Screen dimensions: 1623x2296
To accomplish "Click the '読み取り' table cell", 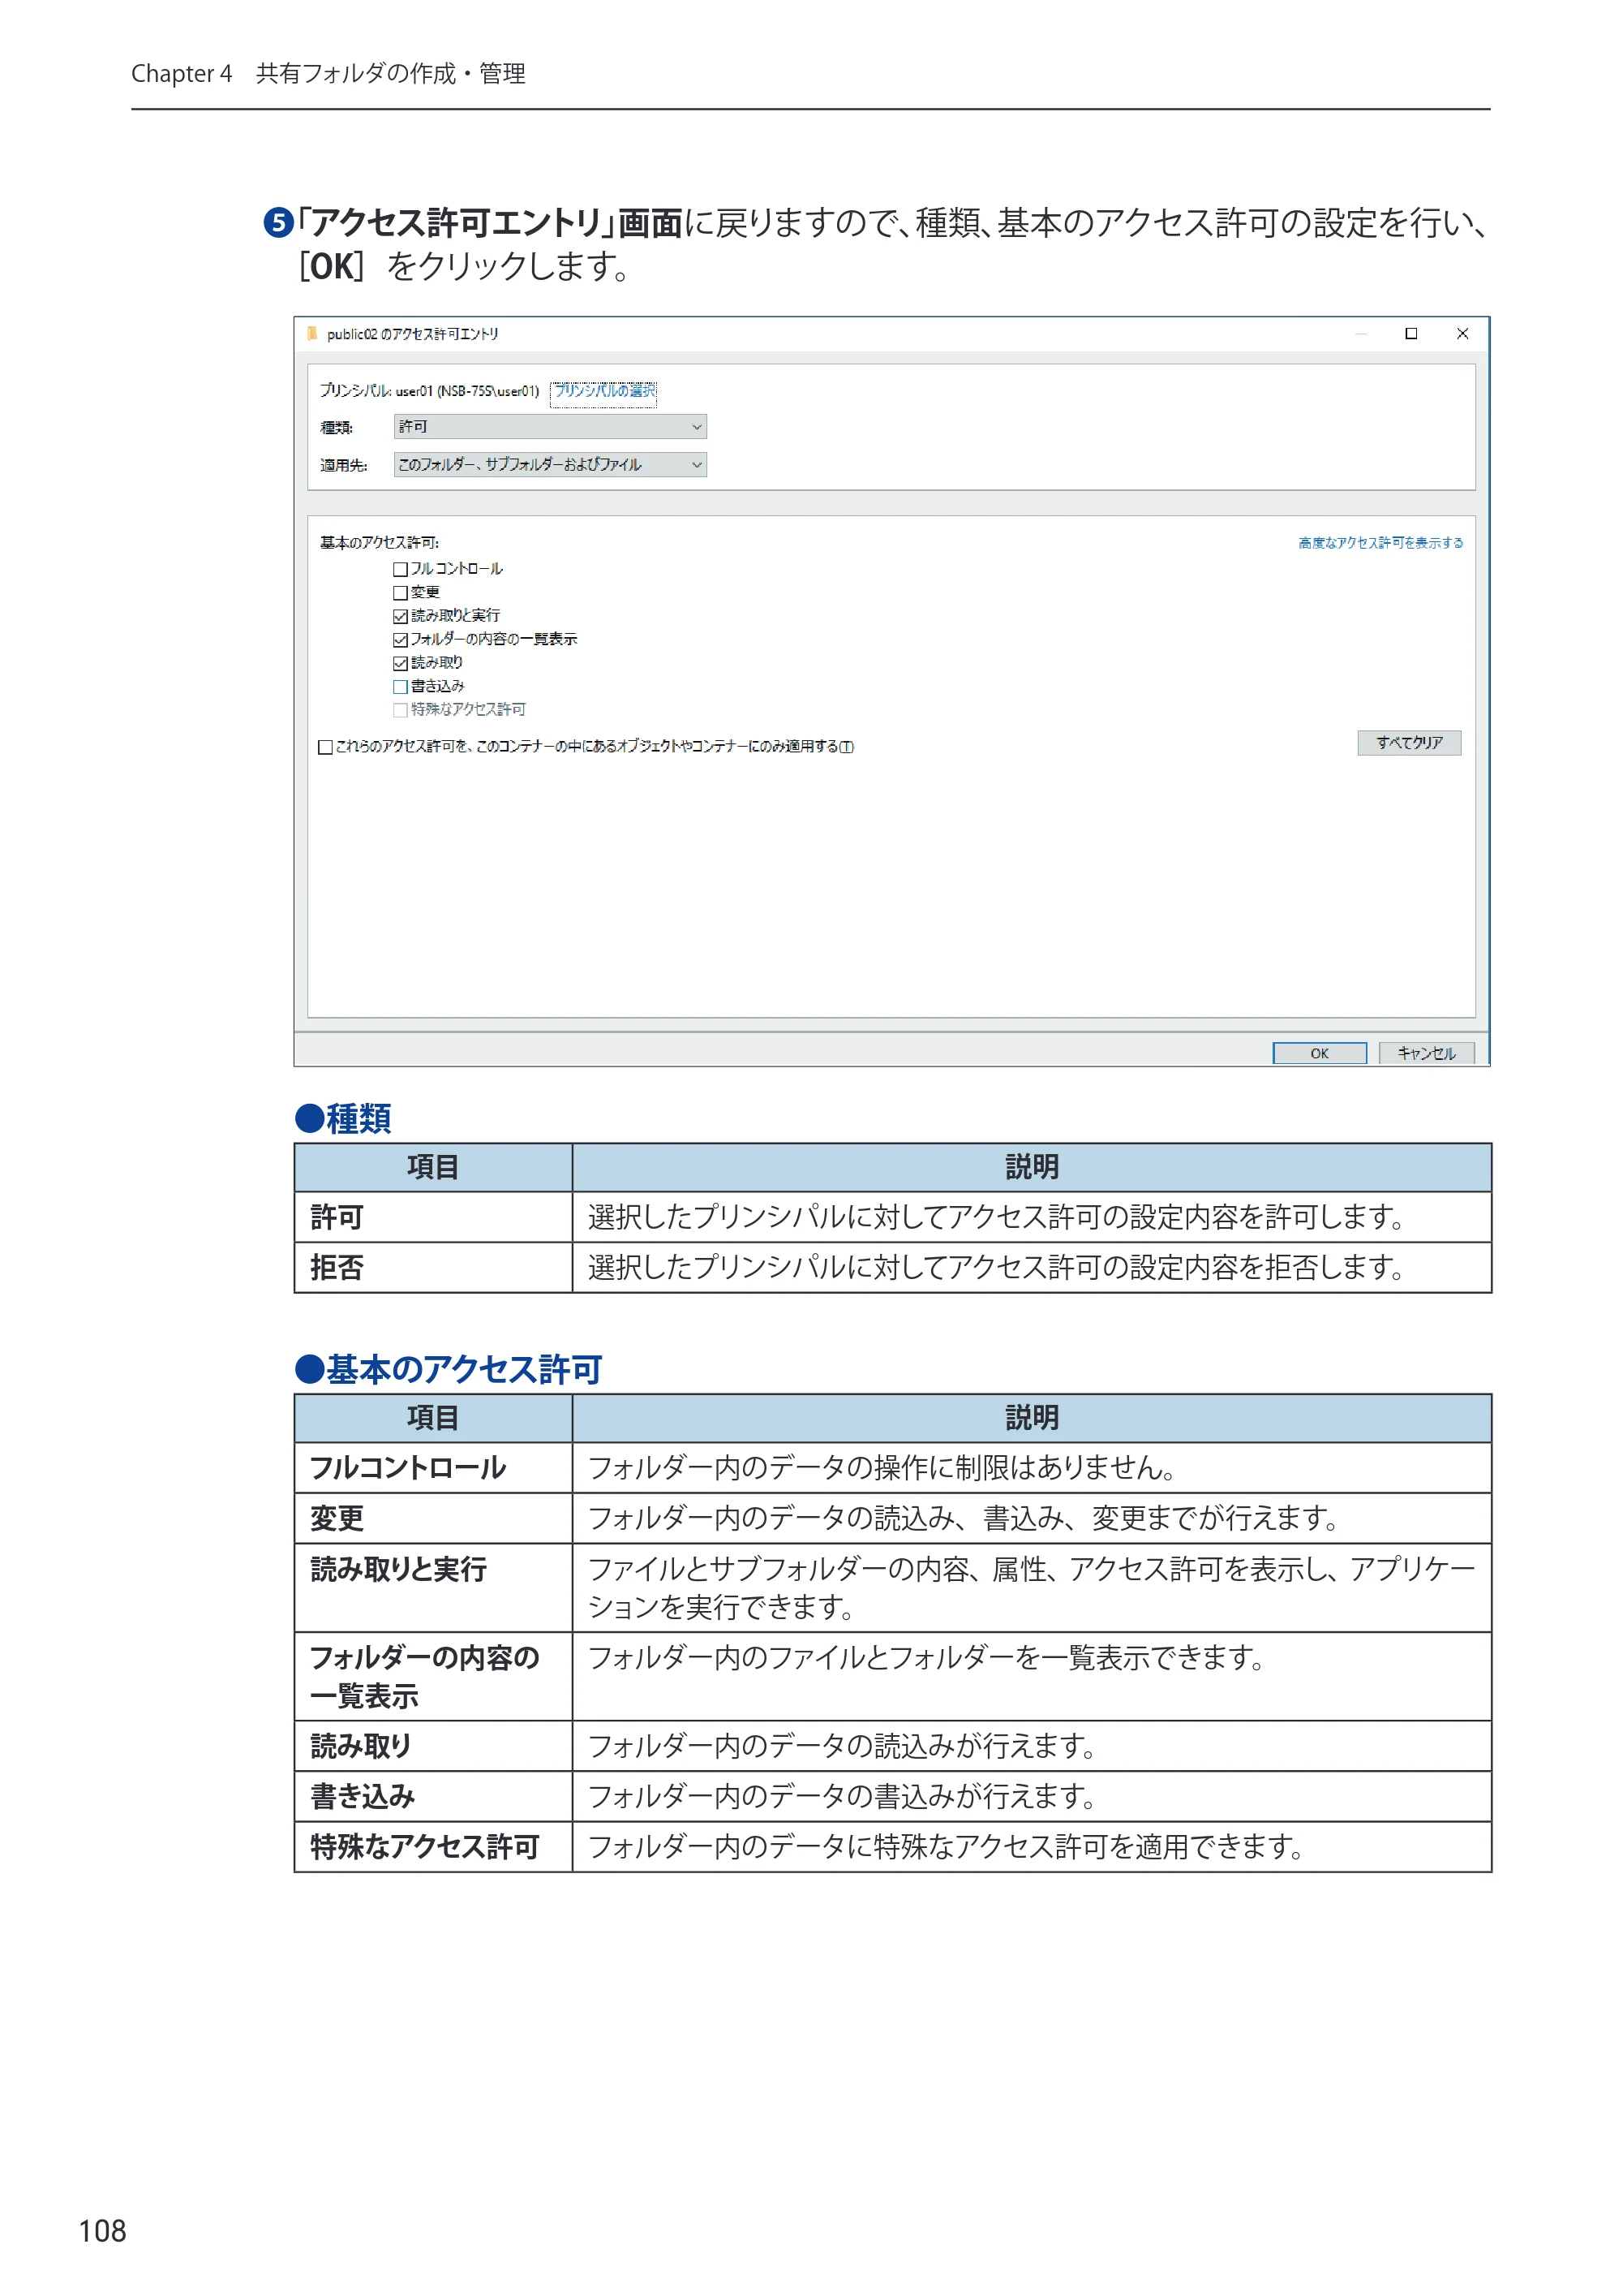I will [433, 1746].
